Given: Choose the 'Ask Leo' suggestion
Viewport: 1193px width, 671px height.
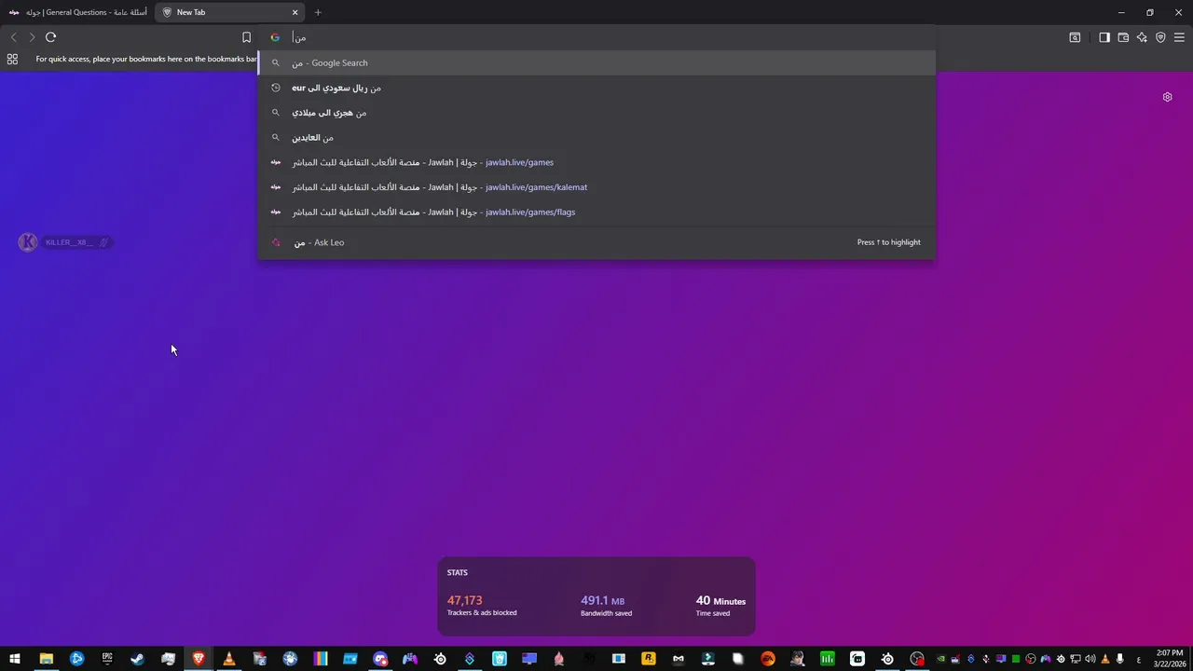Looking at the screenshot, I should click(596, 242).
